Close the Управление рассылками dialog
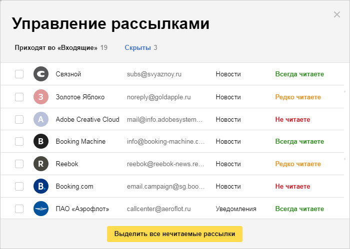Image resolution: width=350 pixels, height=249 pixels. pos(337,14)
